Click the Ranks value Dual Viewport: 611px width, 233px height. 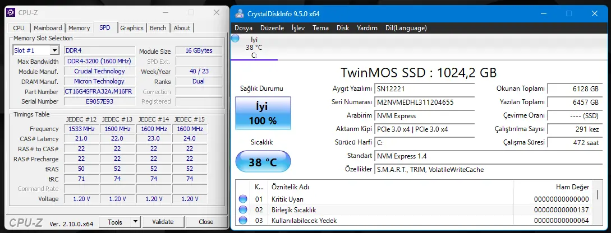tap(199, 81)
